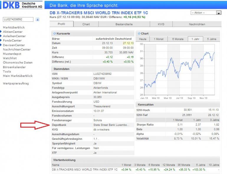Open Ökonomische Daten in sidebar
The height and width of the screenshot is (174, 227).
pos(18,62)
